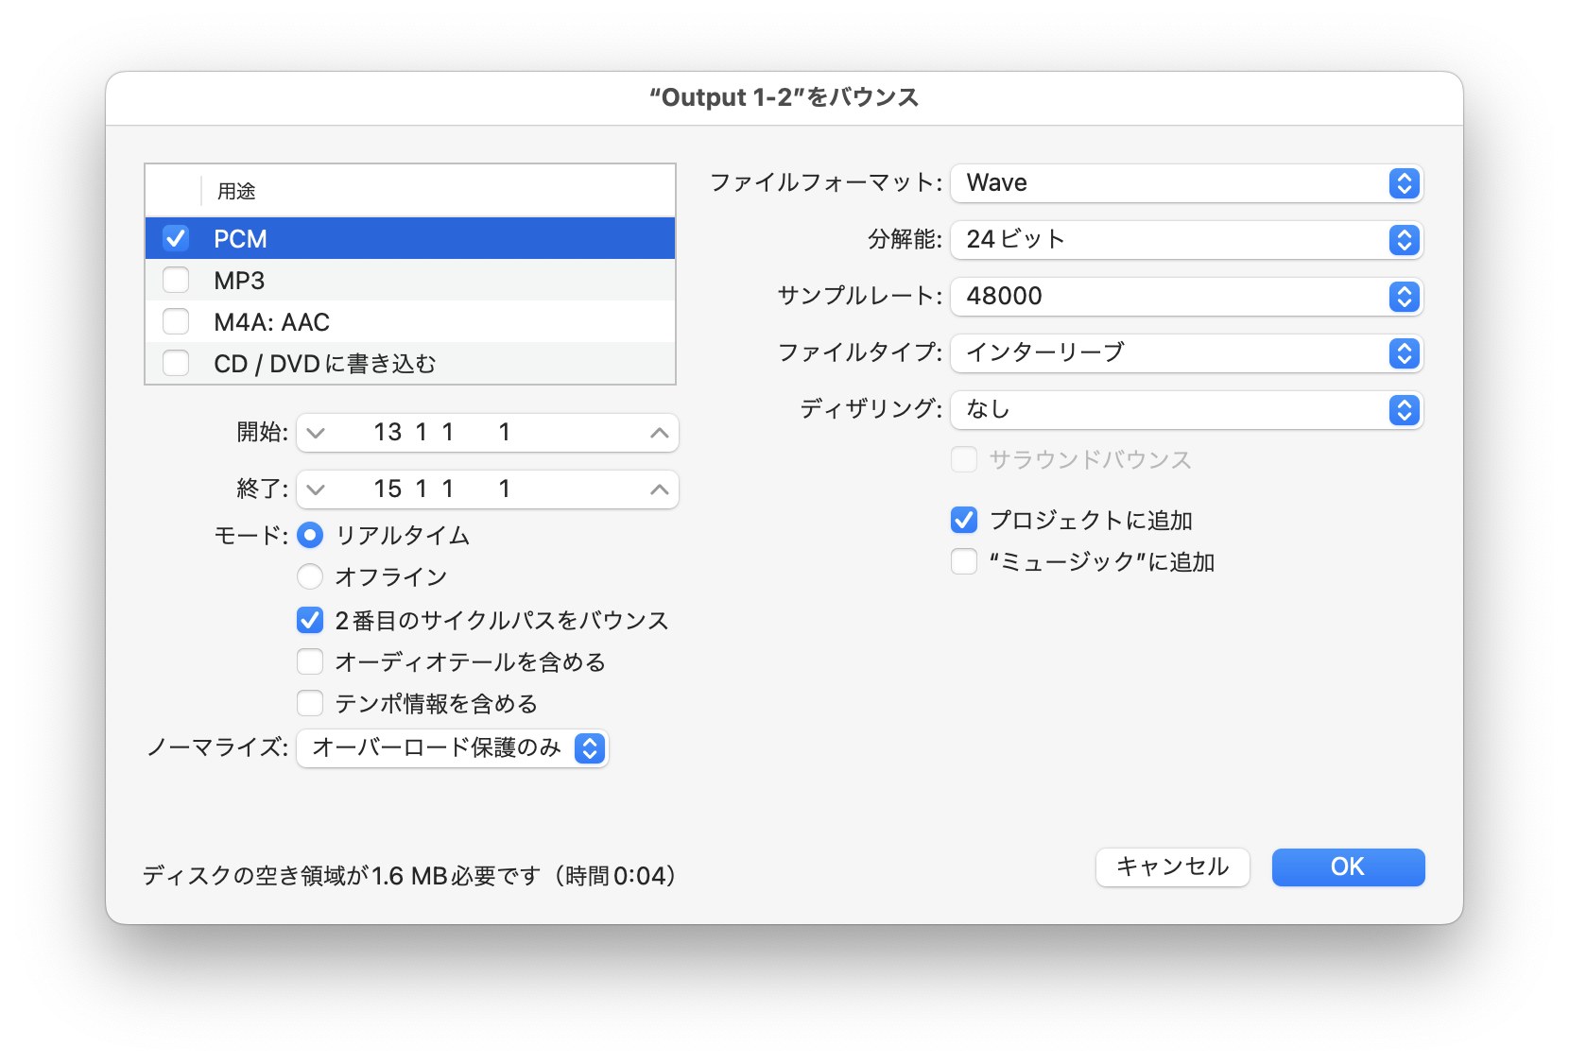The image size is (1569, 1064).
Task: Toggle 2番目のサイクルパスをバウンス checkbox
Action: 310,620
